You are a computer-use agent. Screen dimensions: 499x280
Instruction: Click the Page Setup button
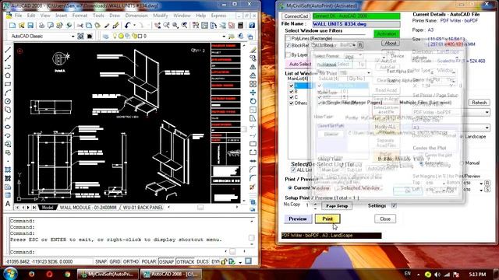point(337,206)
